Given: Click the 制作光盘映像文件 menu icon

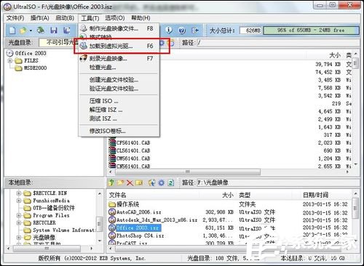Looking at the screenshot, I should point(84,28).
